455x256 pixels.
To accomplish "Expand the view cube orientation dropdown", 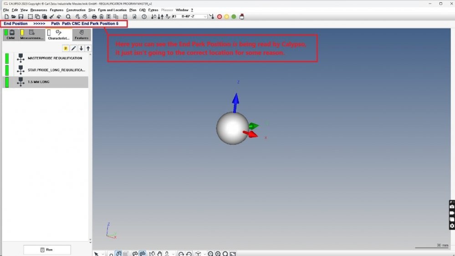I will point(204,254).
